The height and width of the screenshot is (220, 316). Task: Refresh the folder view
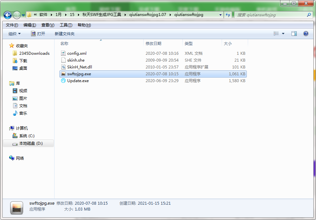[x=228, y=15]
